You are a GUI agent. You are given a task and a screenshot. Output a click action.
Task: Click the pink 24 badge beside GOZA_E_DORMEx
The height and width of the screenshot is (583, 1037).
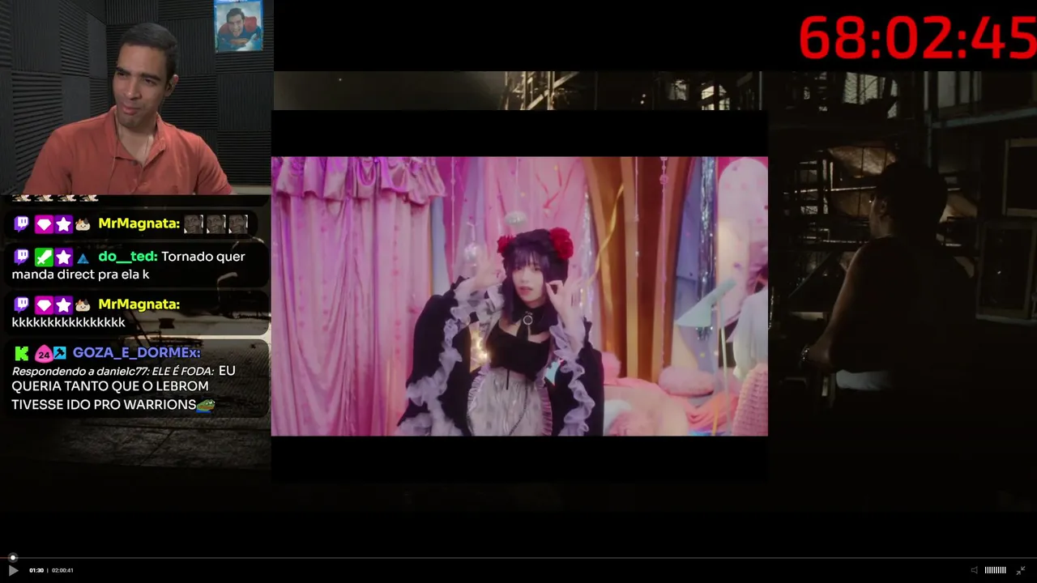[x=43, y=354]
